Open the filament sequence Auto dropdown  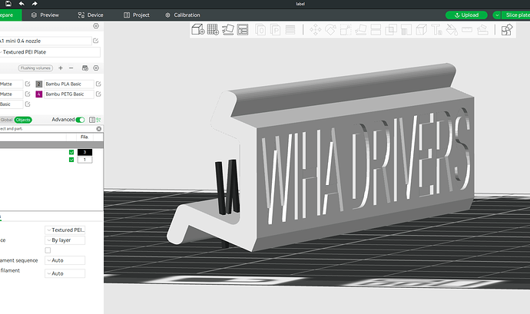point(65,260)
